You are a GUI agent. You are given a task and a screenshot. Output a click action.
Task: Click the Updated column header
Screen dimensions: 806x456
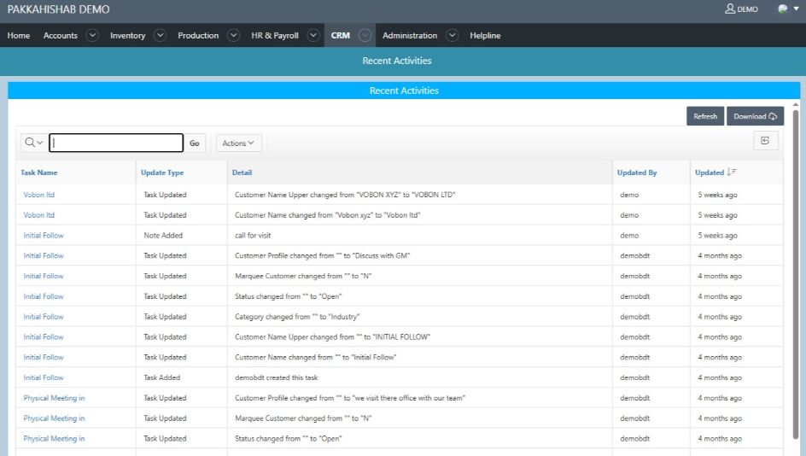[710, 172]
